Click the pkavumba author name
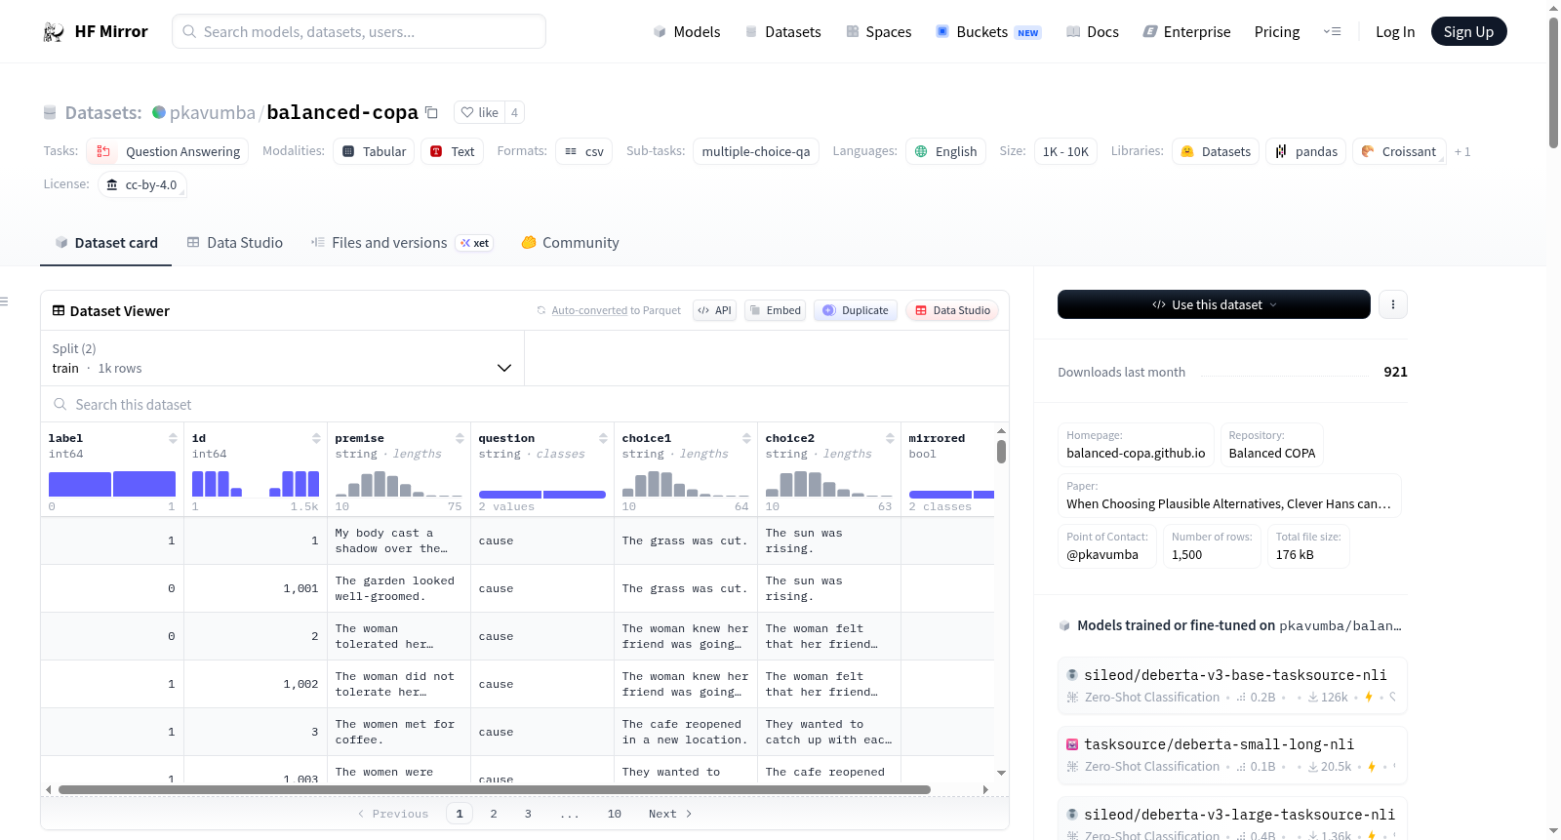This screenshot has width=1561, height=840. tap(213, 112)
